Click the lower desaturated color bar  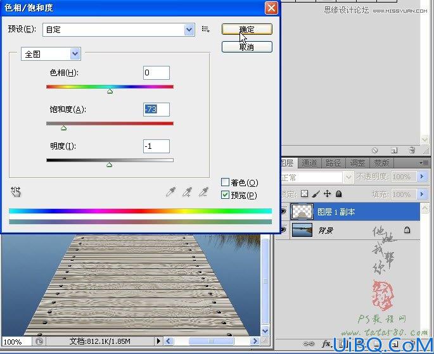(140, 222)
